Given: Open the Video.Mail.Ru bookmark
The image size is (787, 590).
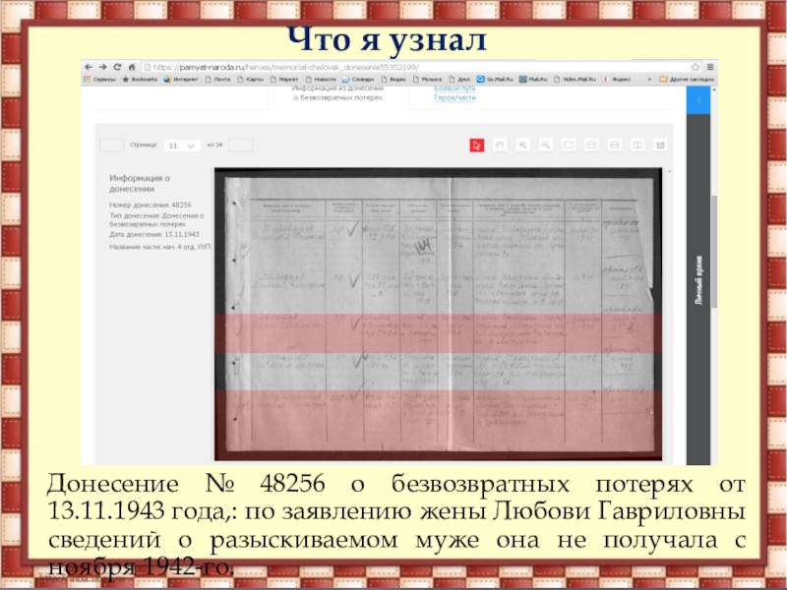Looking at the screenshot, I should pos(575,80).
